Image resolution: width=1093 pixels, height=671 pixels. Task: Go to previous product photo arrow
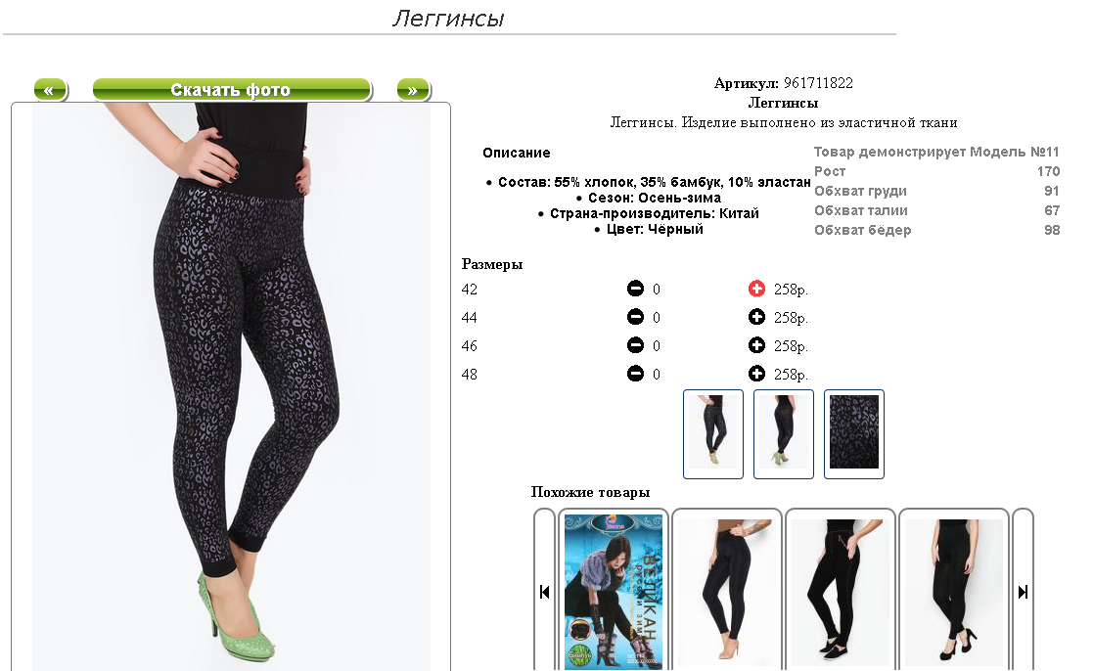(x=50, y=90)
